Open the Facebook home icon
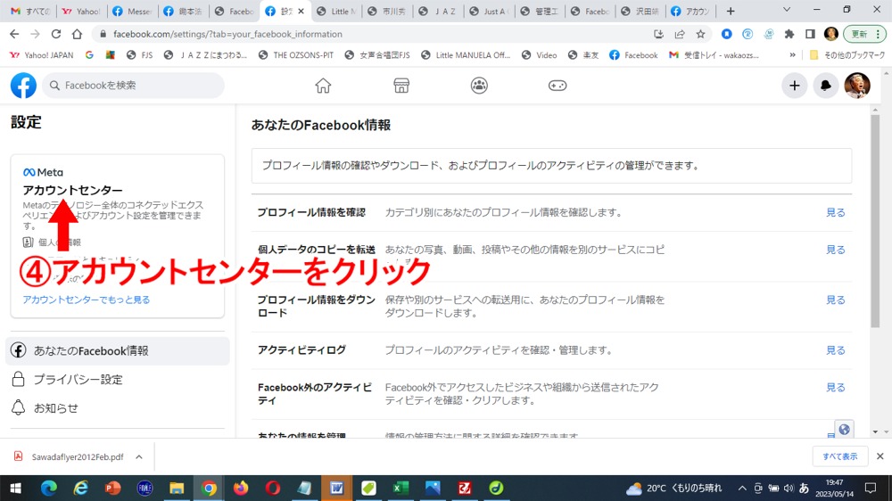The width and height of the screenshot is (892, 501). 323,86
